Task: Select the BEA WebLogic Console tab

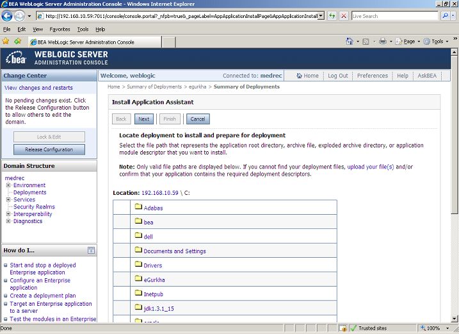Action: [x=95, y=42]
